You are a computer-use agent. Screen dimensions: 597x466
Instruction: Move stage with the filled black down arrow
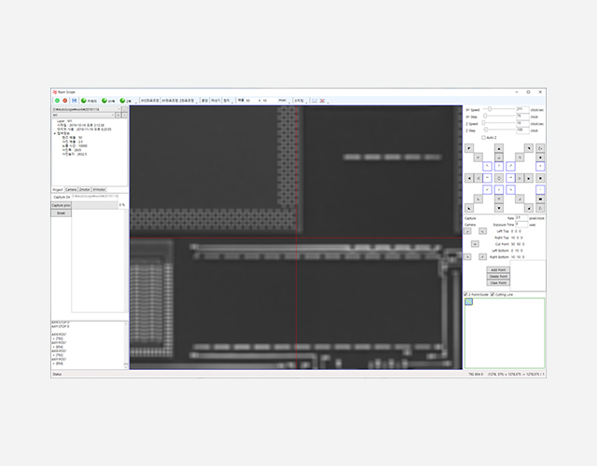coord(499,209)
